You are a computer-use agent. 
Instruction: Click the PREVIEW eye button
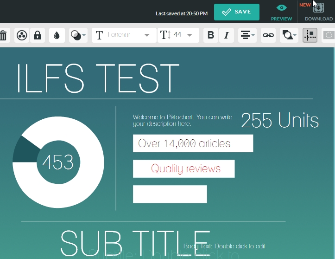[x=281, y=13]
